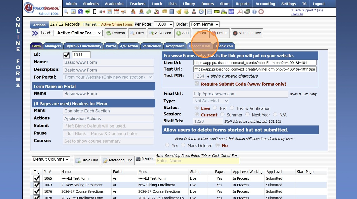The width and height of the screenshot is (357, 199).
Task: Click the PDF document icon
Action: (x=240, y=12)
